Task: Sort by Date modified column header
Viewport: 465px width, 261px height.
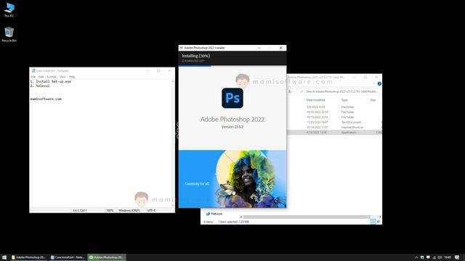Action: point(315,100)
